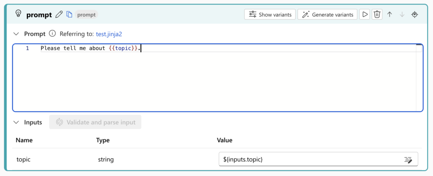Delete the prompt node with trash icon
433x176 pixels.
377,14
